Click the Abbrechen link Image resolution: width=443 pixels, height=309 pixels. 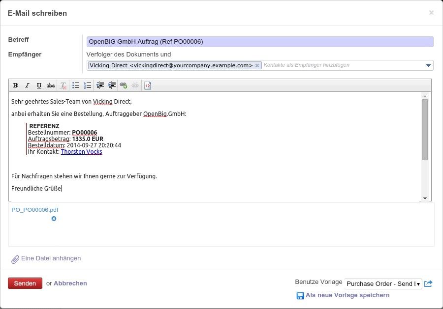click(x=70, y=283)
